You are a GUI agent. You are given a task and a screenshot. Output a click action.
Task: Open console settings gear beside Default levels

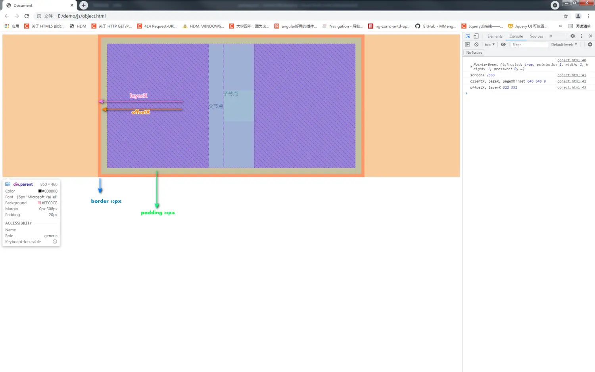pos(590,44)
